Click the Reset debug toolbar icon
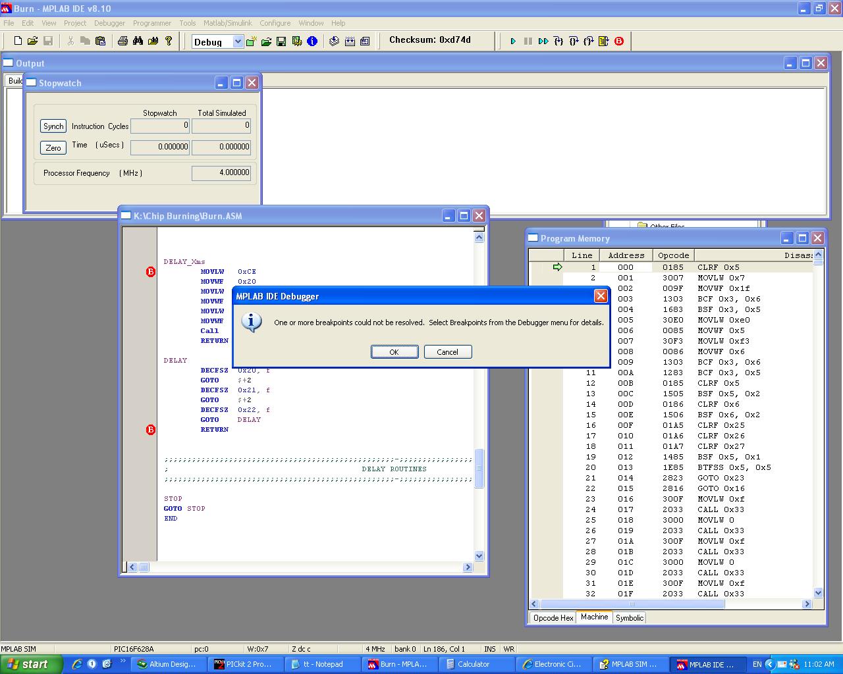Image resolution: width=843 pixels, height=674 pixels. 604,41
